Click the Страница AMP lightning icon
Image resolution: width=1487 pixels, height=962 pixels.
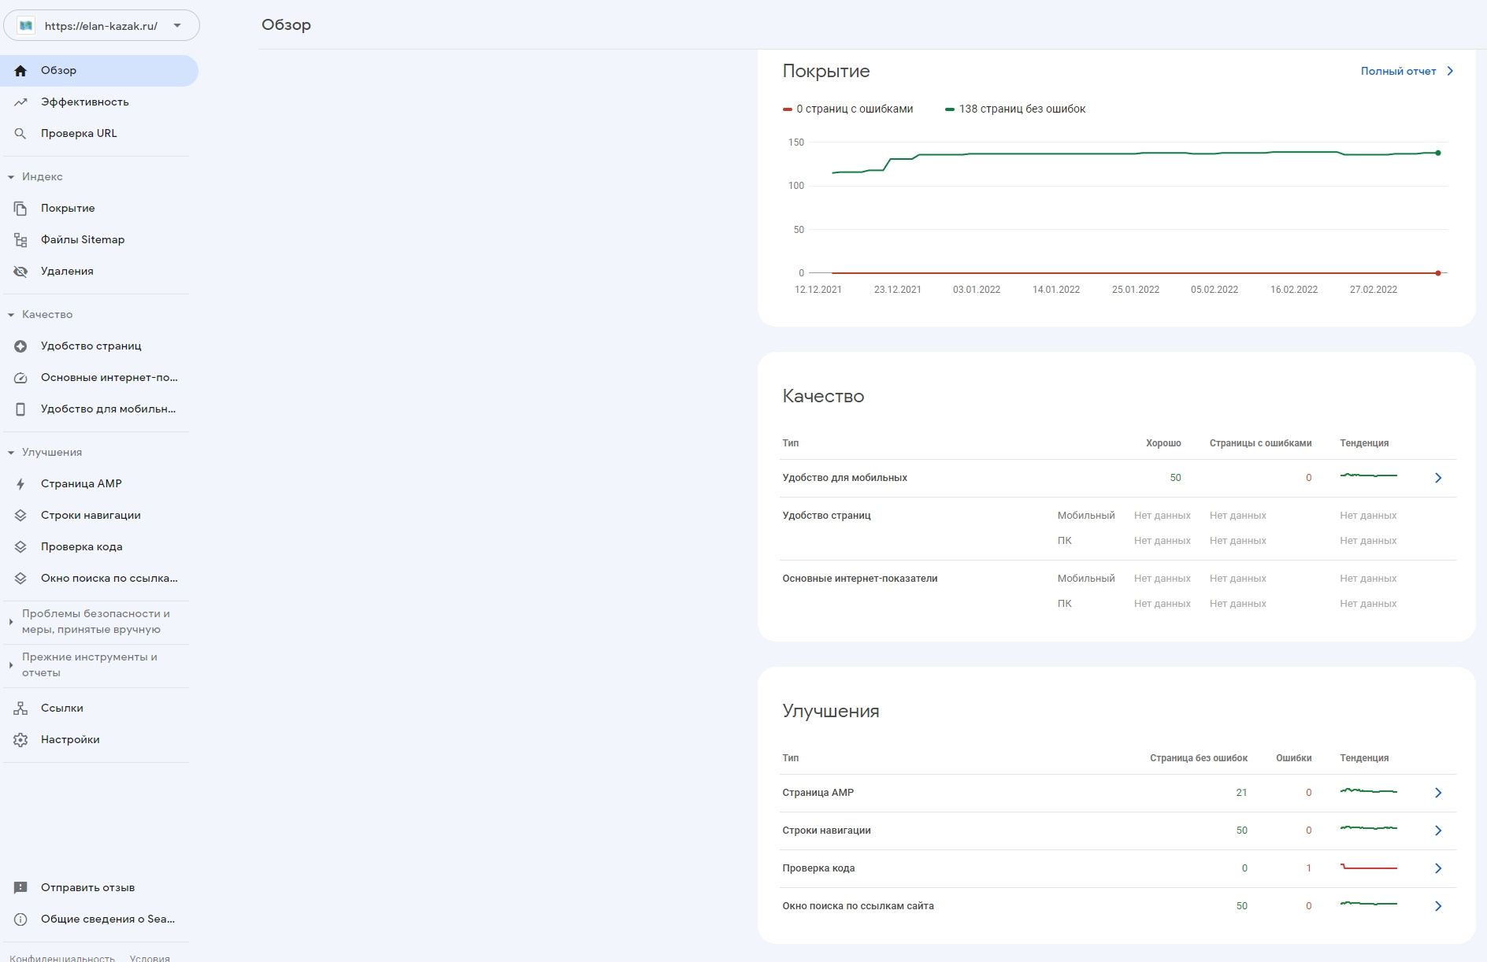(x=20, y=484)
